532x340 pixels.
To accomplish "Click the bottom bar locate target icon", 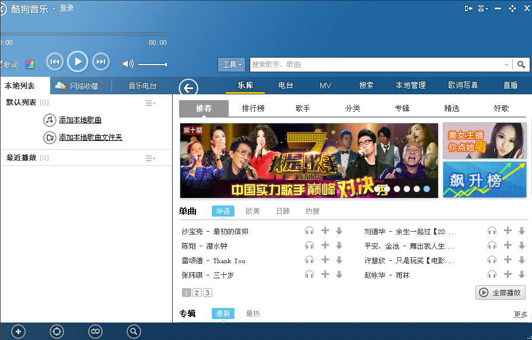I will click(57, 331).
